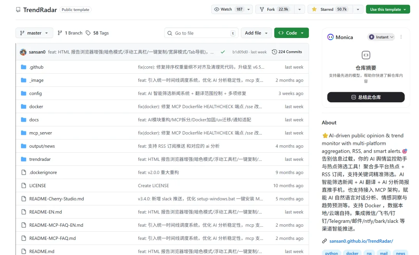Viewport: 419px width, 255px height.
Task: Click the sansan0 author name
Action: [37, 52]
